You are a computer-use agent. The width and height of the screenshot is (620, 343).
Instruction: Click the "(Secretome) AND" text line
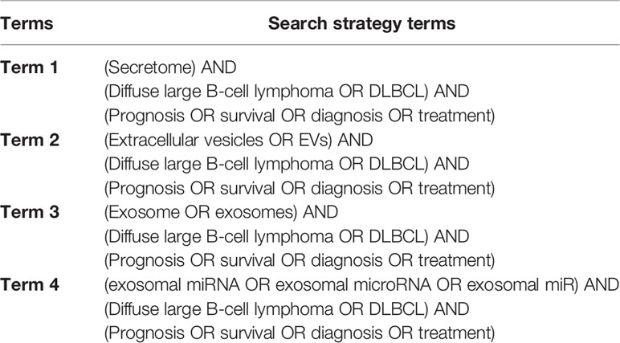(170, 67)
